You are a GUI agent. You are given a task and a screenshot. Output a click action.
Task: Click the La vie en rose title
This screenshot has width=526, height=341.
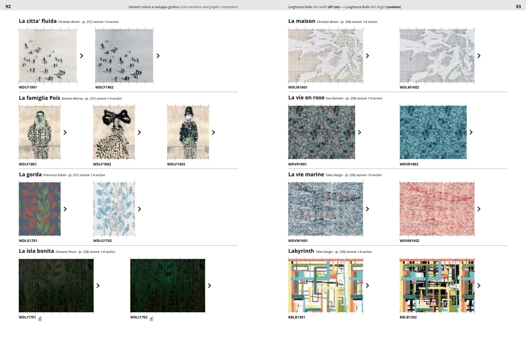tap(306, 98)
